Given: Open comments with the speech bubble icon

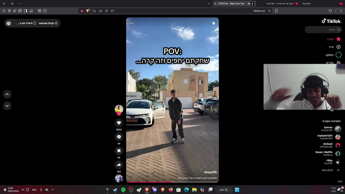Looking at the screenshot, I should pos(119,137).
